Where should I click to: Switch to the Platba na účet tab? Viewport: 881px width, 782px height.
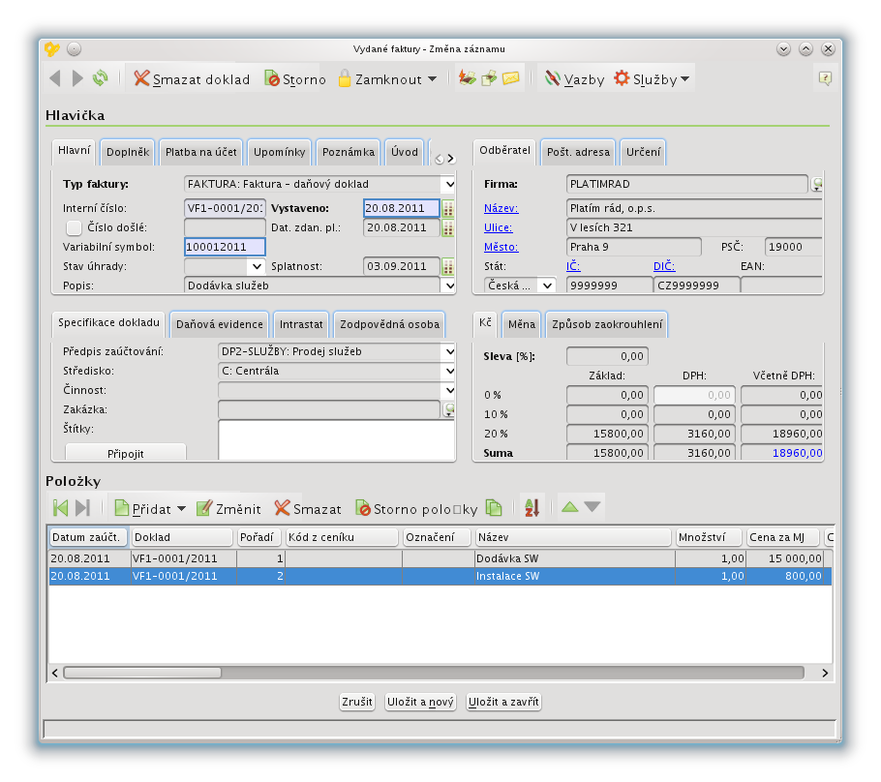200,152
